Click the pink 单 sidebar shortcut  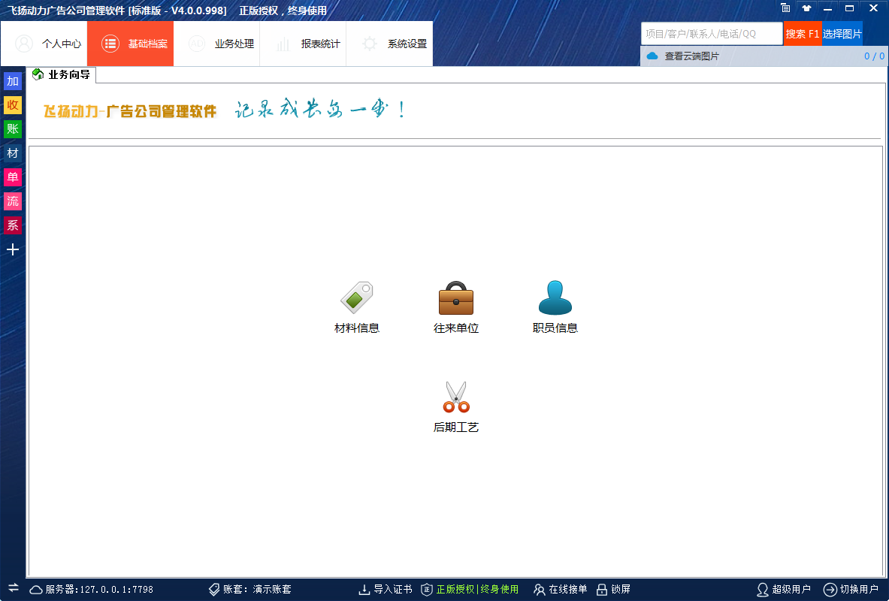[13, 177]
